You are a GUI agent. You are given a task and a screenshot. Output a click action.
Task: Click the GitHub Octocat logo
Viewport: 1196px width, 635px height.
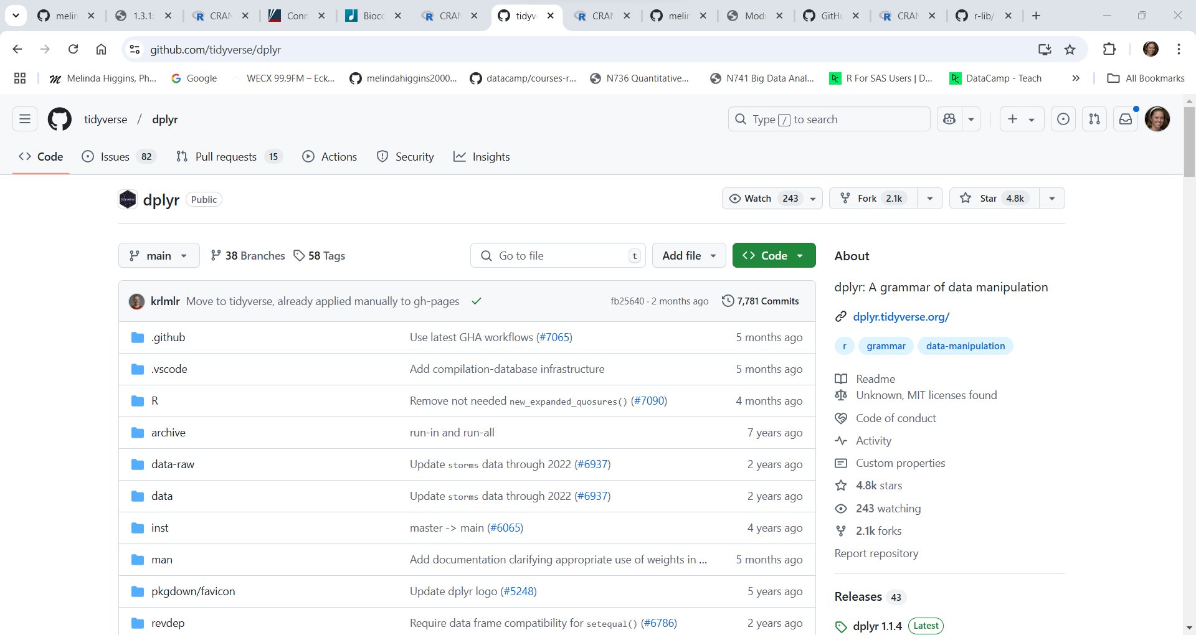[x=60, y=119]
